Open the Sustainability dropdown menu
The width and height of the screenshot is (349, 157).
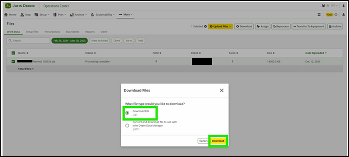point(103,15)
